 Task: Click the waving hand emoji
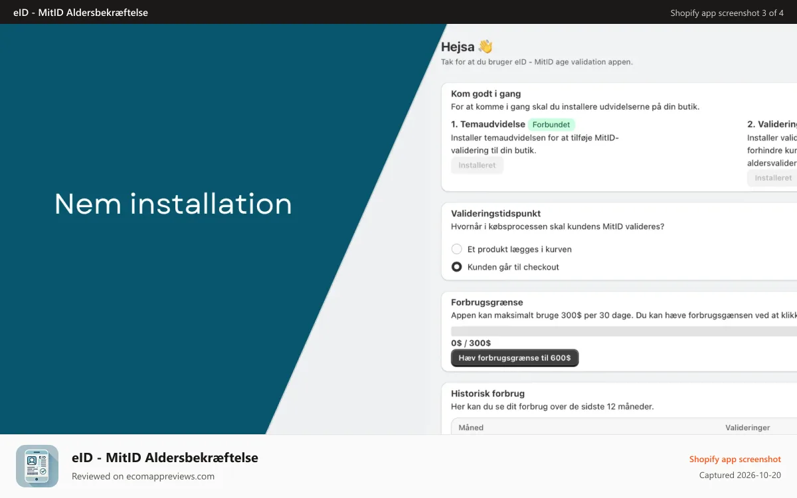point(486,46)
